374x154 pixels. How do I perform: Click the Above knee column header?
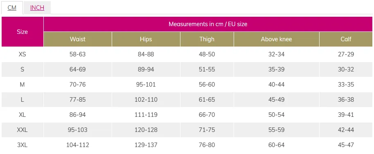(277, 39)
